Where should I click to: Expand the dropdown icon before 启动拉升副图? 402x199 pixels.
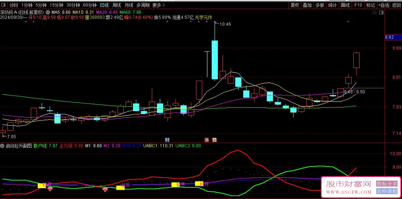(x=2, y=146)
